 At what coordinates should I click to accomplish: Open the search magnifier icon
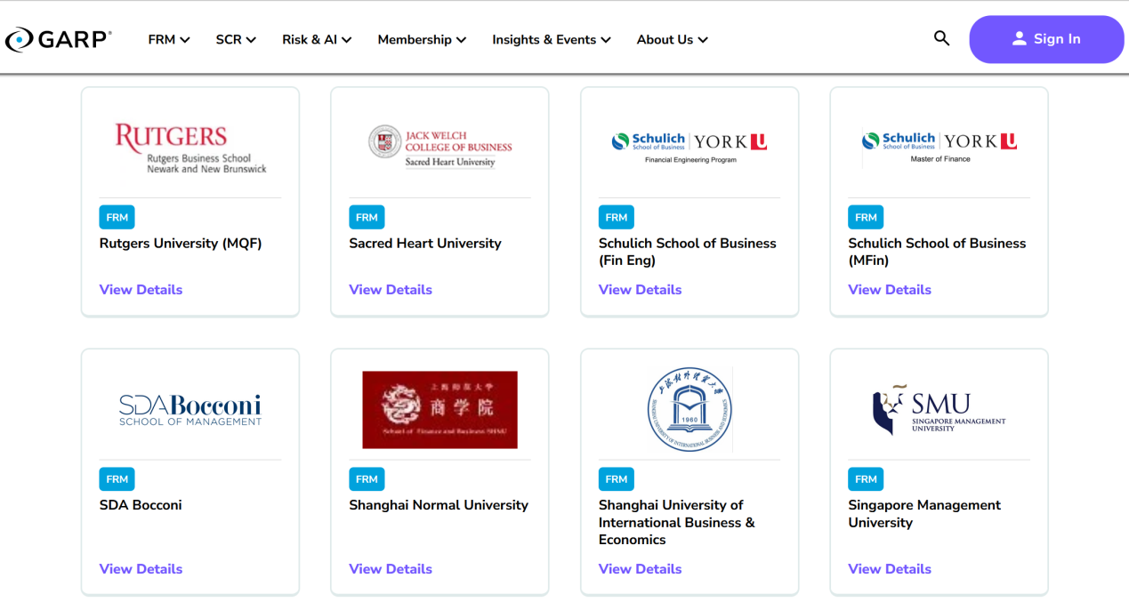pos(941,38)
